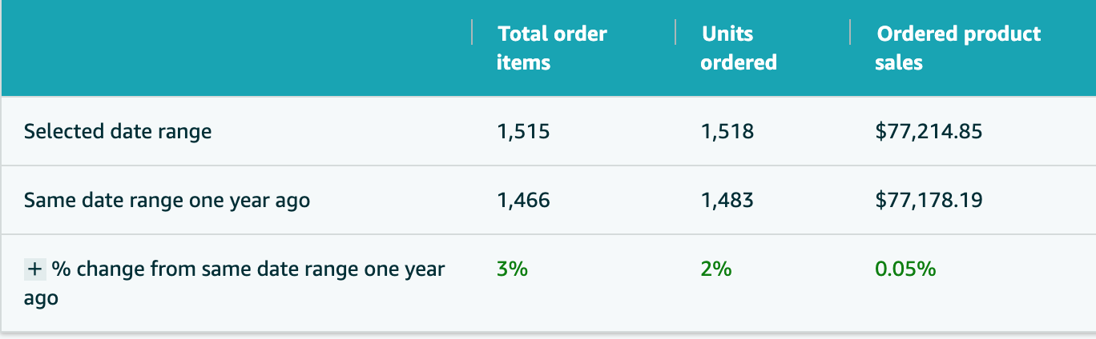Select the Selected date range row label
This screenshot has height=339, width=1096.
[x=118, y=132]
